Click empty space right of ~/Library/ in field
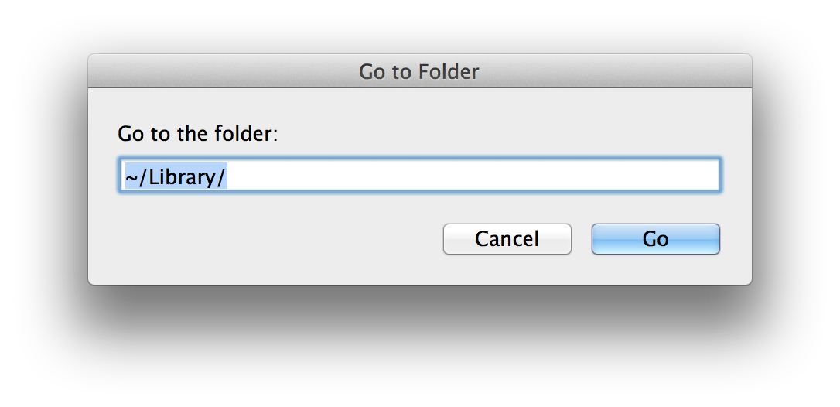The width and height of the screenshot is (840, 407). 464,176
